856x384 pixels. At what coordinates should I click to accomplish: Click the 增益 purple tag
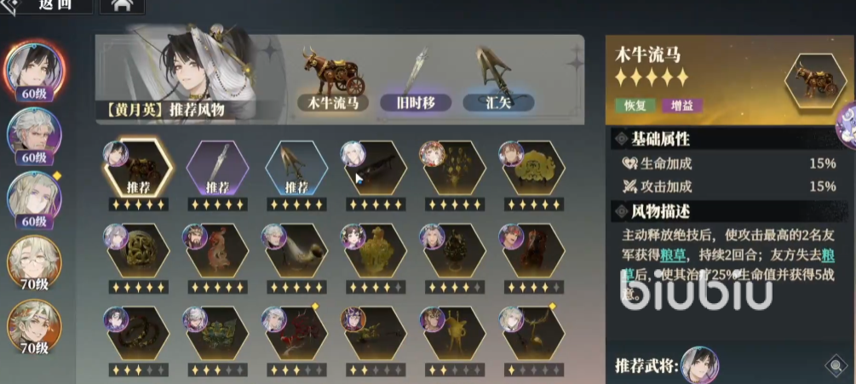coord(682,106)
